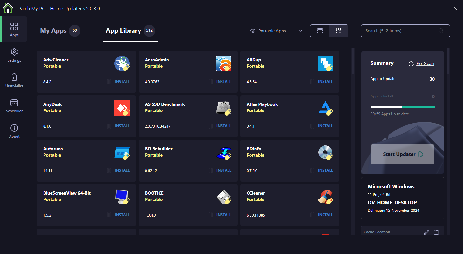Switch to grid view layout
The height and width of the screenshot is (254, 463).
pyautogui.click(x=339, y=31)
